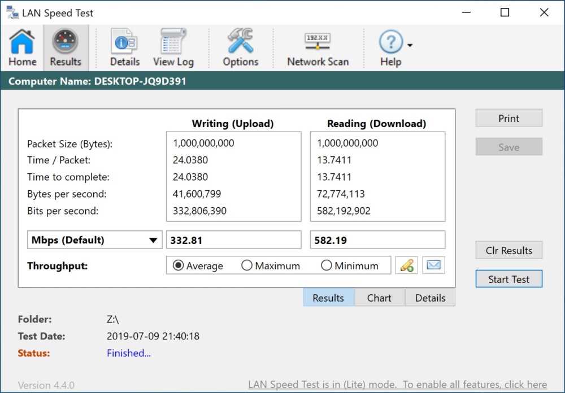The width and height of the screenshot is (565, 393).
Task: Open Options with the tools icon
Action: [x=240, y=47]
